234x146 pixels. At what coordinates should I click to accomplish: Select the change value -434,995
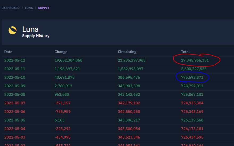click(x=62, y=137)
